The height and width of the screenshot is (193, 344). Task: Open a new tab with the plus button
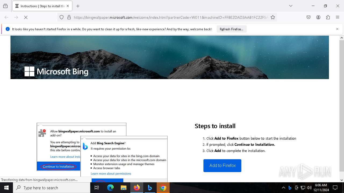coord(78,6)
